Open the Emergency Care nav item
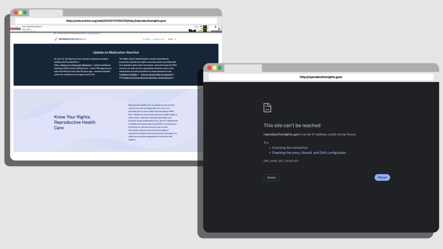The height and width of the screenshot is (249, 443). pyautogui.click(x=159, y=39)
